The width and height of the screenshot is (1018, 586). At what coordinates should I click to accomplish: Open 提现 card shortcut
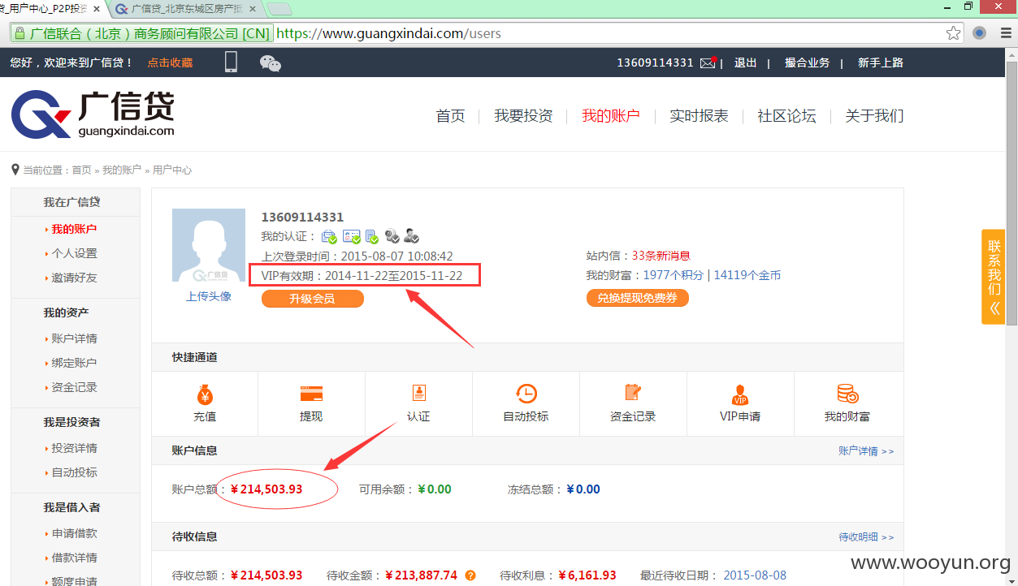pos(311,394)
